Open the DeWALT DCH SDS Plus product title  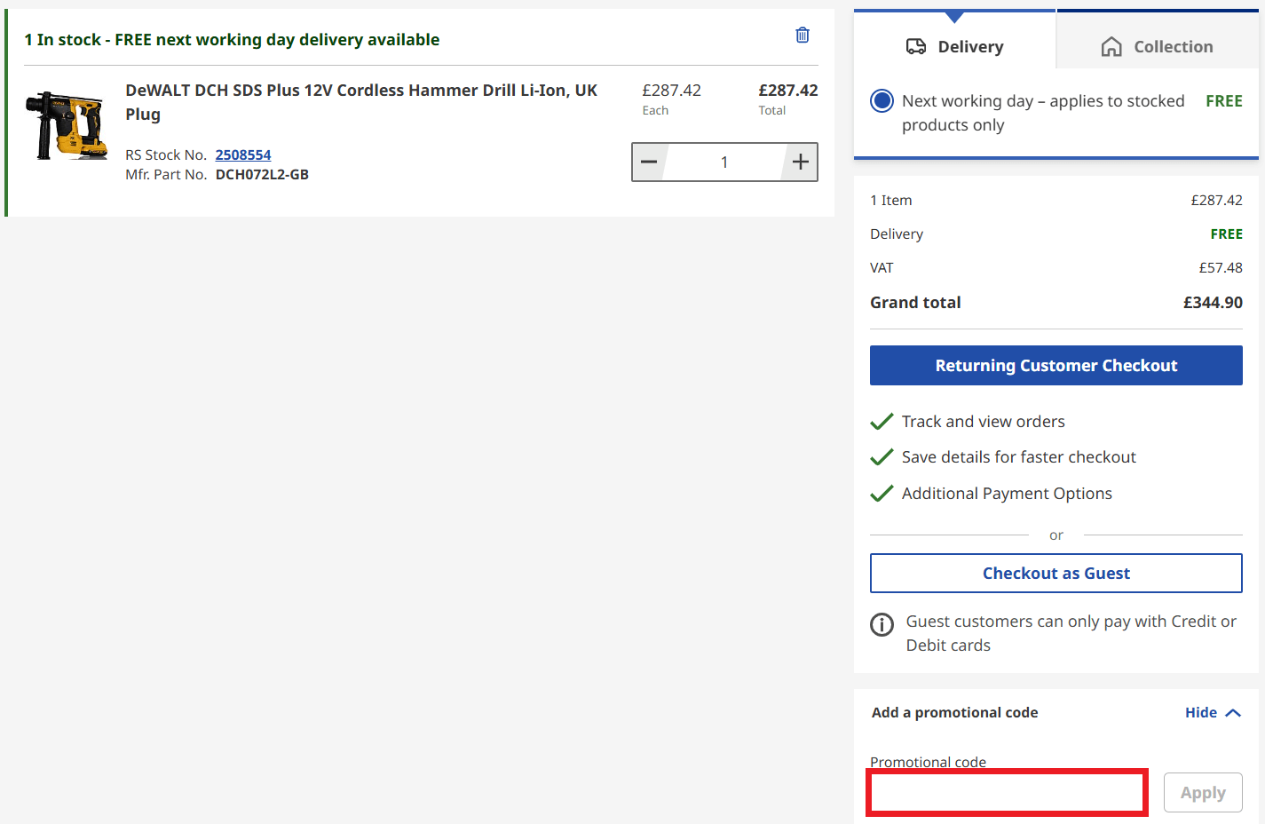tap(361, 102)
